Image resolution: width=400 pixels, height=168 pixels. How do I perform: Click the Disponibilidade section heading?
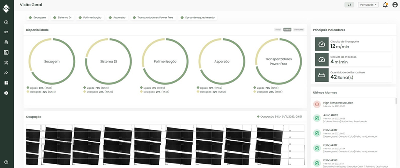point(37,30)
